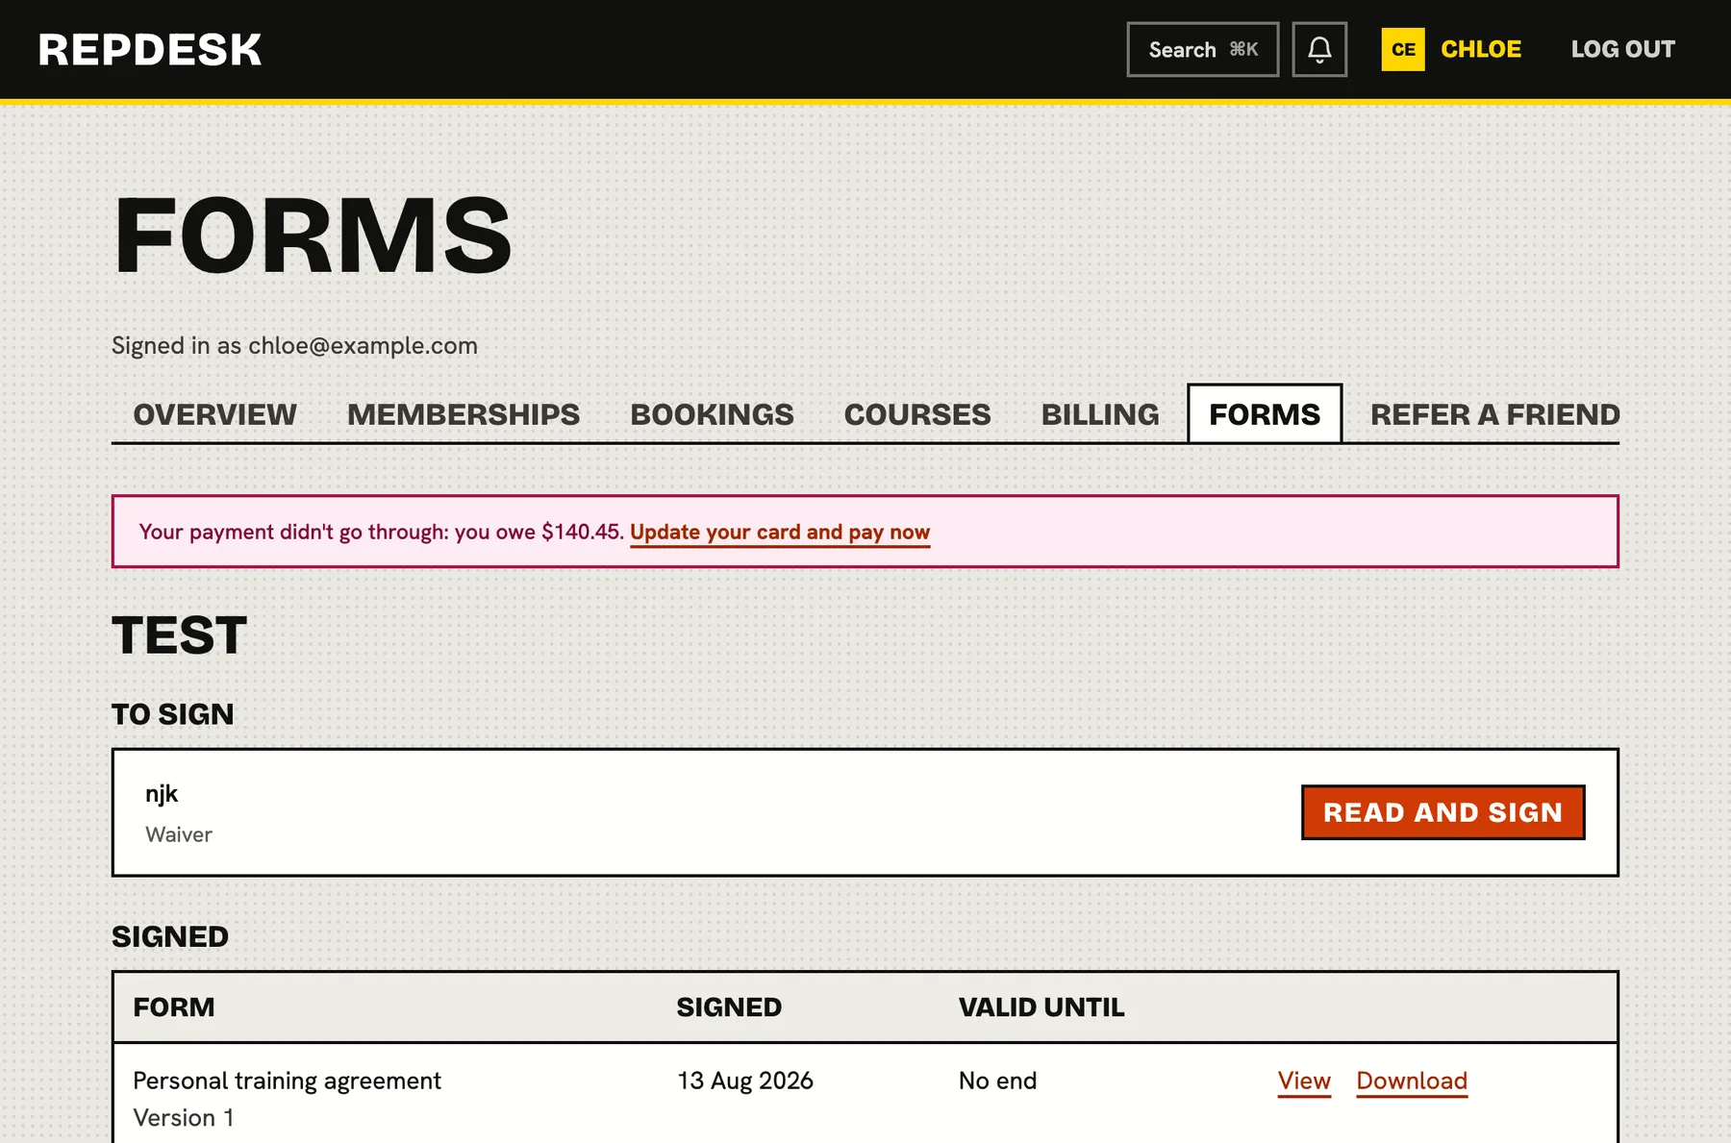1731x1143 pixels.
Task: Open Chloe's profile name link
Action: tap(1481, 49)
